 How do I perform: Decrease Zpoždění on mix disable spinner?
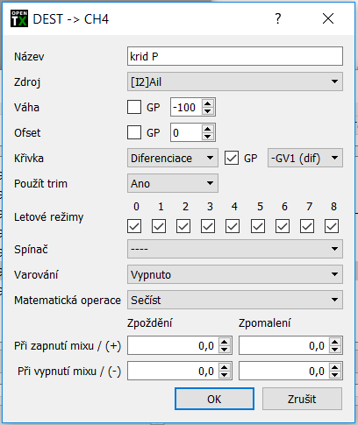pos(225,375)
